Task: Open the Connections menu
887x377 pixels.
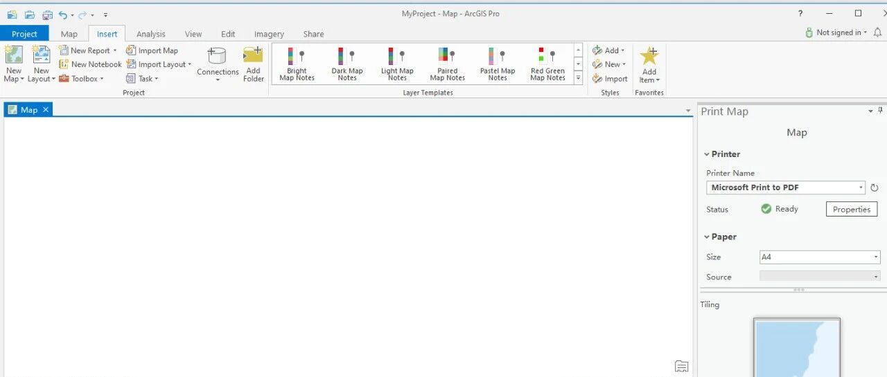Action: point(218,64)
